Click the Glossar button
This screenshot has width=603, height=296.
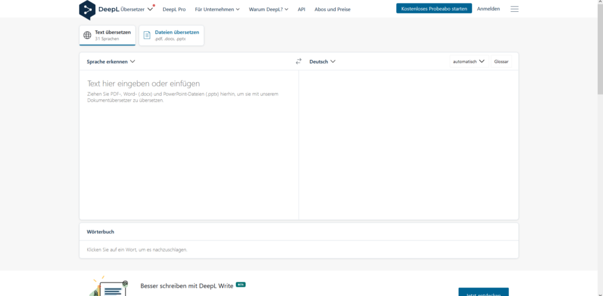click(501, 61)
